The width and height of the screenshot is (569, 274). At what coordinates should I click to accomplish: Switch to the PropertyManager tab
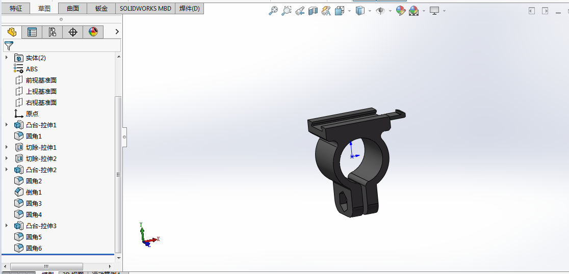click(32, 32)
